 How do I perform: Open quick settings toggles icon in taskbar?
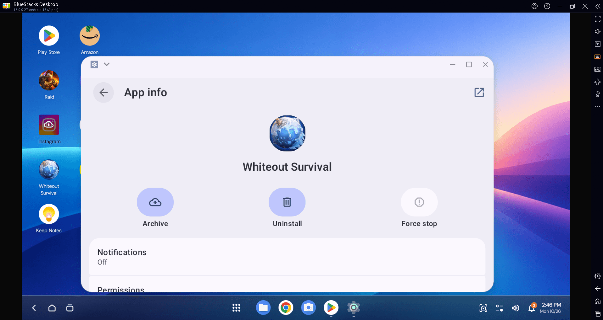tap(500, 308)
